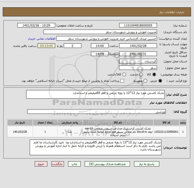Click the remaining days field showing 2

point(73,46)
